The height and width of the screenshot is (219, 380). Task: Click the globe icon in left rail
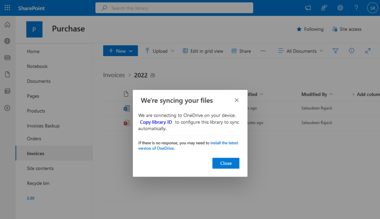(7, 41)
